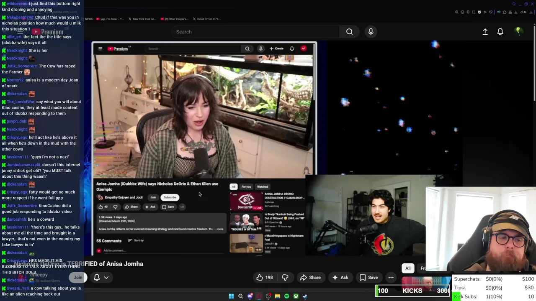Click inner Save button

coord(168,207)
